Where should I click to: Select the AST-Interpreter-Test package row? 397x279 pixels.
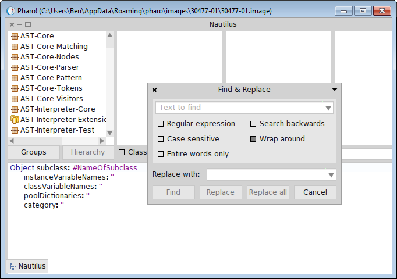(57, 130)
